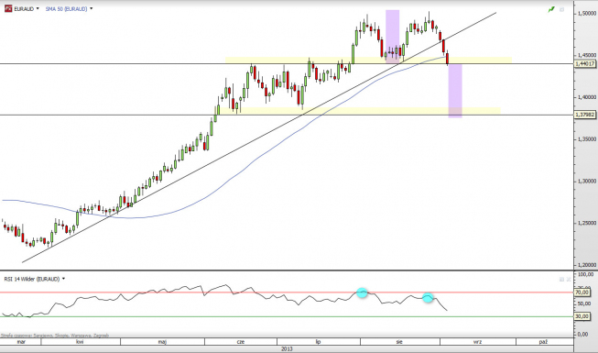This screenshot has width=598, height=353.
Task: Click the 'maj' month on time axis
Action: (x=162, y=341)
